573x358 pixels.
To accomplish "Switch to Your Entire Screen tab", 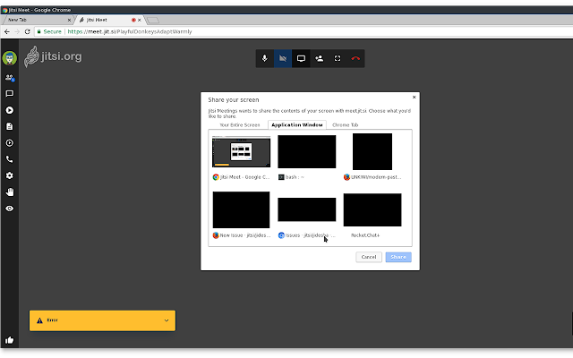I will pos(239,125).
